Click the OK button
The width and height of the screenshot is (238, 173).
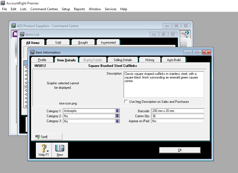click(x=180, y=150)
